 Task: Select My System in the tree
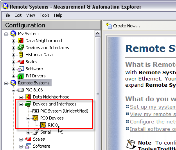28,34
